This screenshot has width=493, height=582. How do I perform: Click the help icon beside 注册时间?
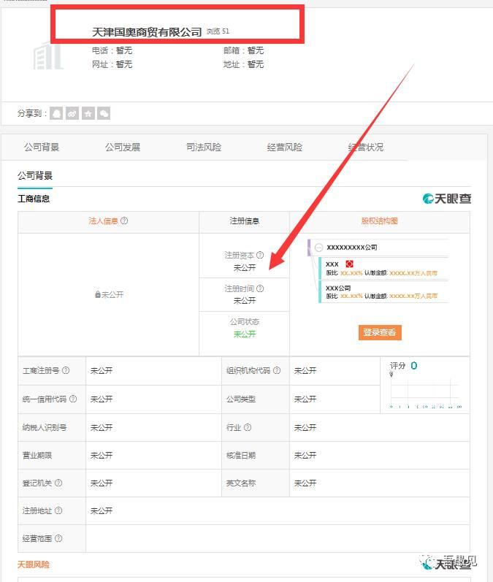260,288
